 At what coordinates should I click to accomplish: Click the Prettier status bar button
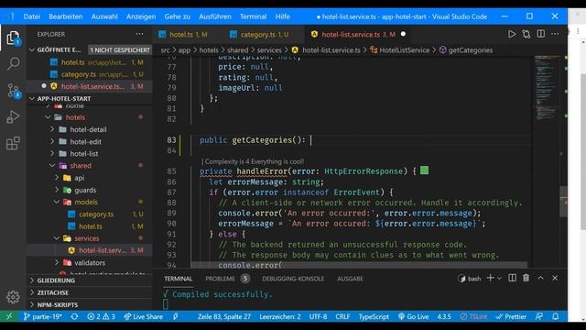511,316
